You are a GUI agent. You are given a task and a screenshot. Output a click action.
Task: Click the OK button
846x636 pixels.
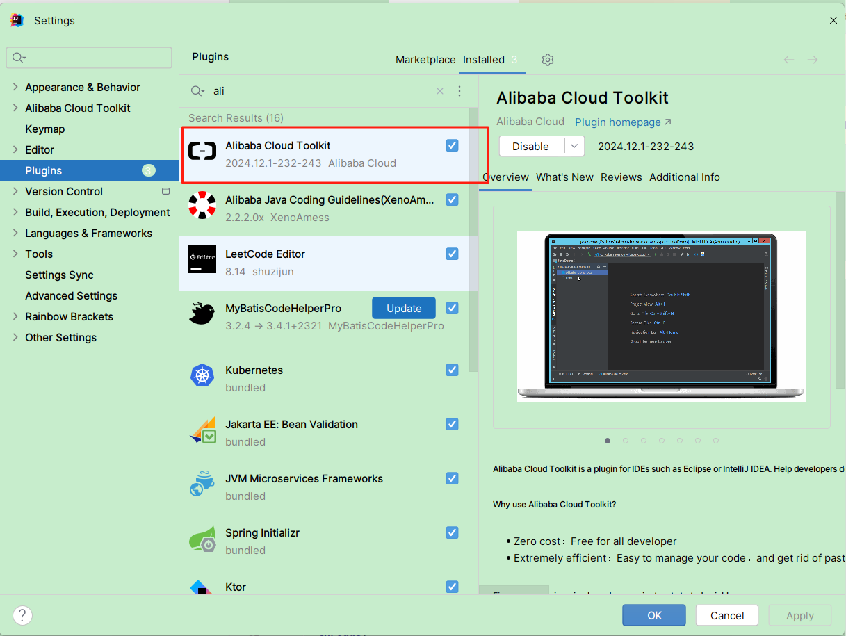click(x=654, y=615)
